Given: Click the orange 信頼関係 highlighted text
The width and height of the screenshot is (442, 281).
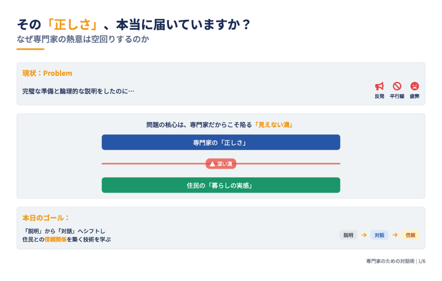Looking at the screenshot, I should (x=56, y=239).
